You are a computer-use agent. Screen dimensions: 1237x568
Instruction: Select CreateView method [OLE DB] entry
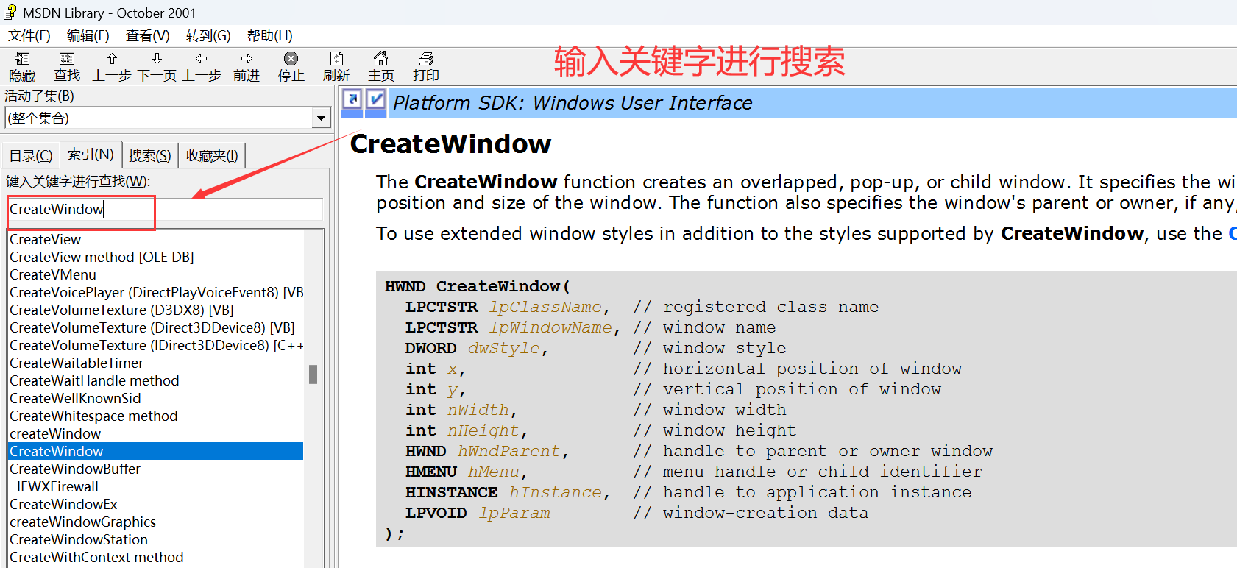click(x=102, y=257)
